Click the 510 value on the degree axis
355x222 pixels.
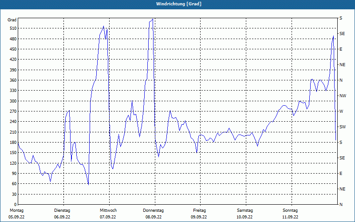tap(14, 28)
